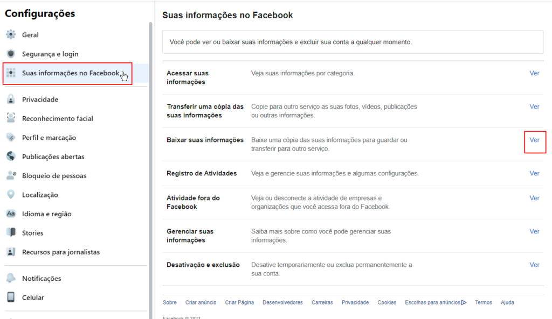552x319 pixels.
Task: Click Ver next to Baixar suas informações
Action: point(534,140)
